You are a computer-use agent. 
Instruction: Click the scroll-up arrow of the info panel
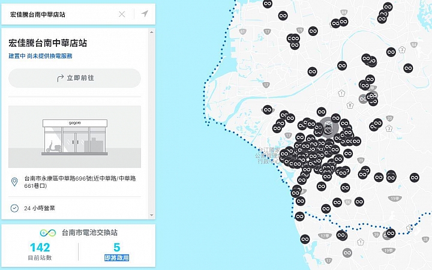pyautogui.click(x=152, y=32)
